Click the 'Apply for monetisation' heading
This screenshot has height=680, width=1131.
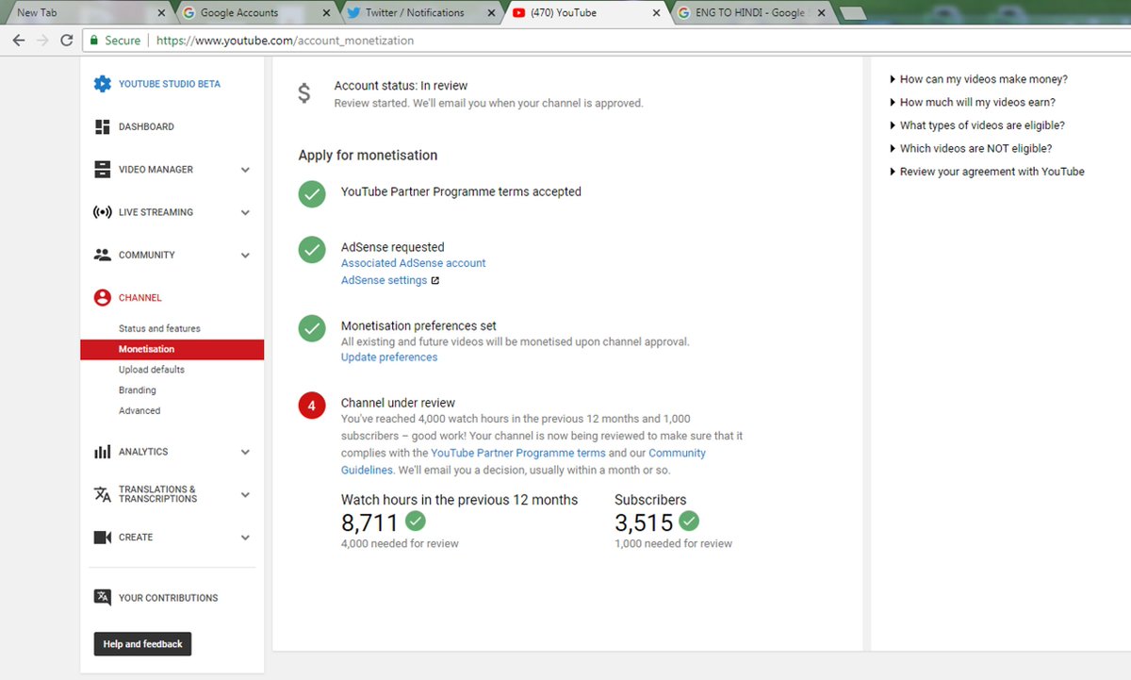(368, 156)
